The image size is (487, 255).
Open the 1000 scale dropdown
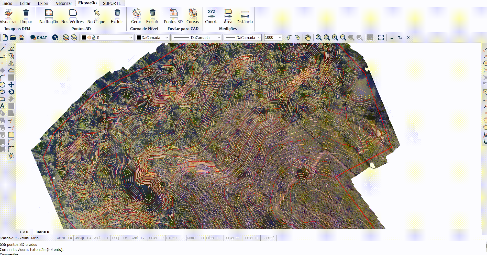pos(273,38)
